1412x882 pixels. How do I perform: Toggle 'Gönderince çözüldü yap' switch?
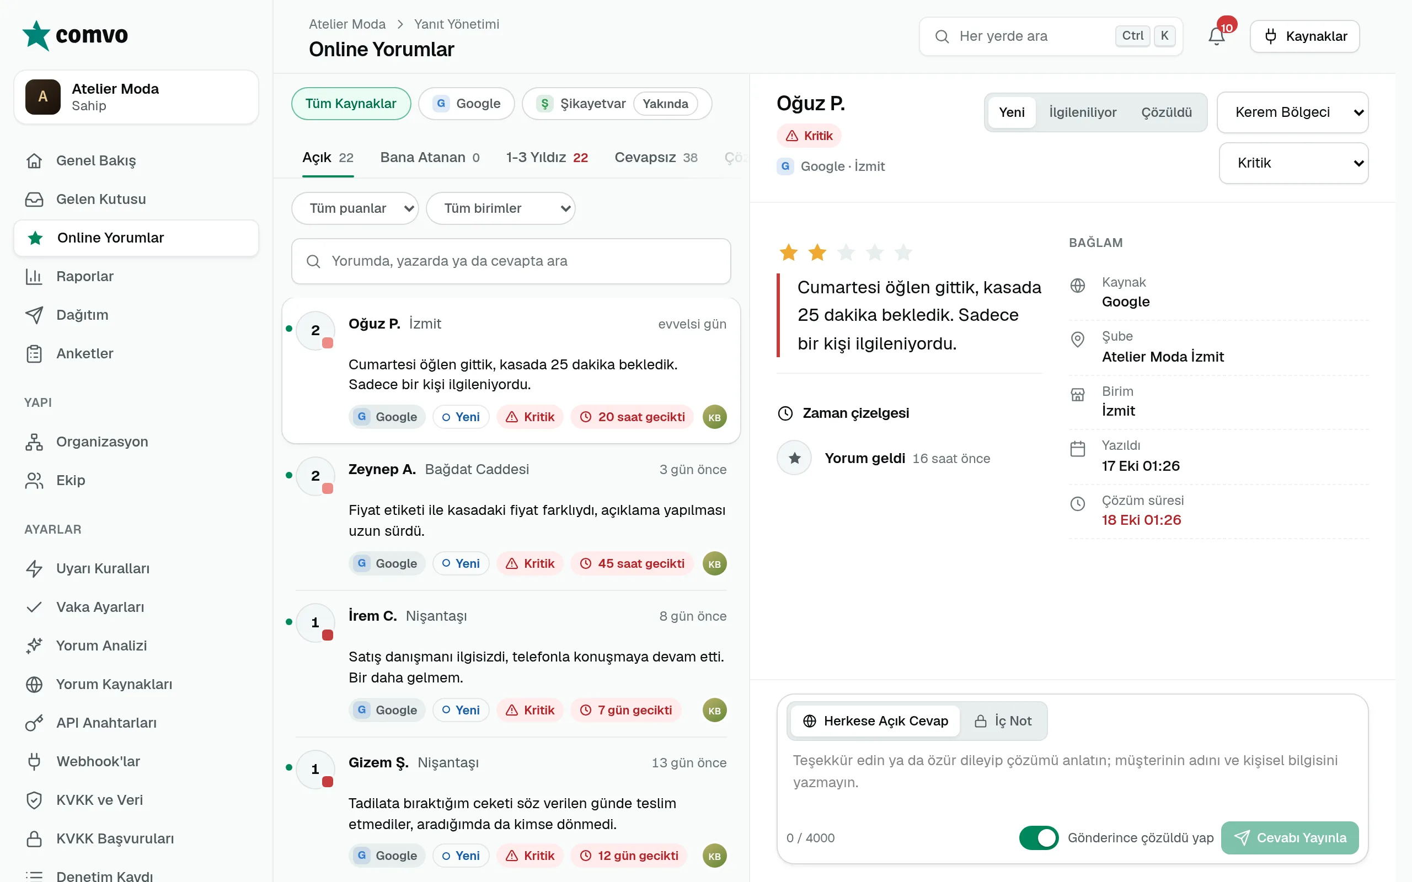[x=1039, y=838]
